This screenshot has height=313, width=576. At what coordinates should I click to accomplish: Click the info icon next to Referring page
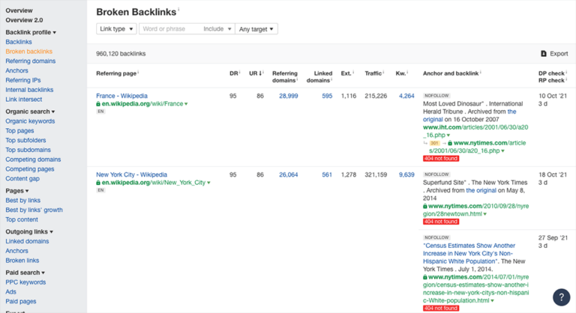coord(139,73)
